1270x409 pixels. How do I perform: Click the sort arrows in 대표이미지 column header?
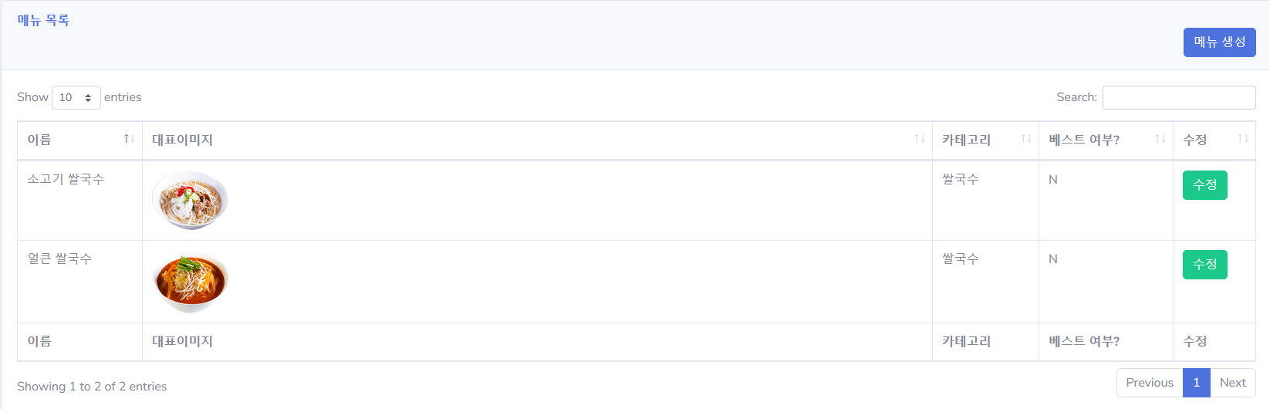coord(919,139)
